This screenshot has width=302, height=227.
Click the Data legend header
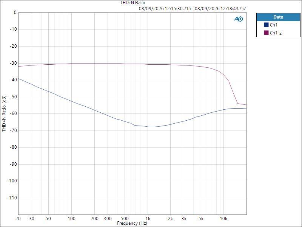pos(278,17)
